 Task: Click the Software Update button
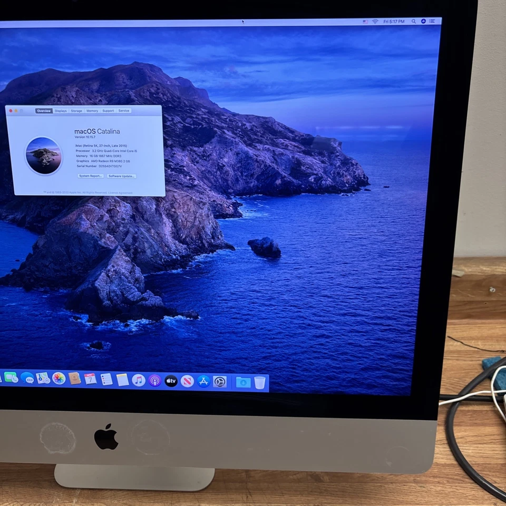point(122,176)
